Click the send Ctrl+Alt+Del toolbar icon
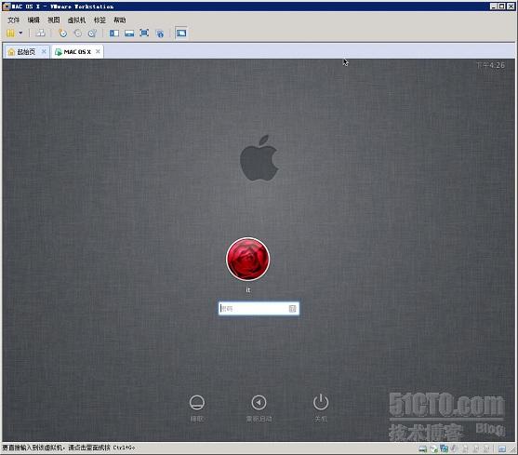Image resolution: width=518 pixels, height=455 pixels. click(40, 33)
